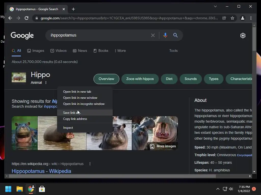Image resolution: width=261 pixels, height=195 pixels.
Task: Click the vertical scrollbar thumb
Action: pyautogui.click(x=254, y=39)
